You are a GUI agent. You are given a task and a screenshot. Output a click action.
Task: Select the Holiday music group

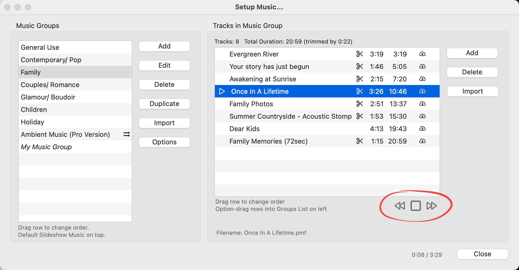pyautogui.click(x=32, y=122)
